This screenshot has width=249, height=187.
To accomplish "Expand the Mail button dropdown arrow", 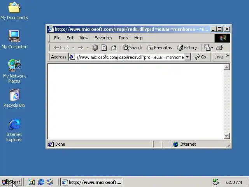I will pos(212,48).
